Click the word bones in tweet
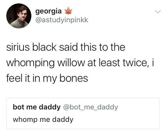 74,78
